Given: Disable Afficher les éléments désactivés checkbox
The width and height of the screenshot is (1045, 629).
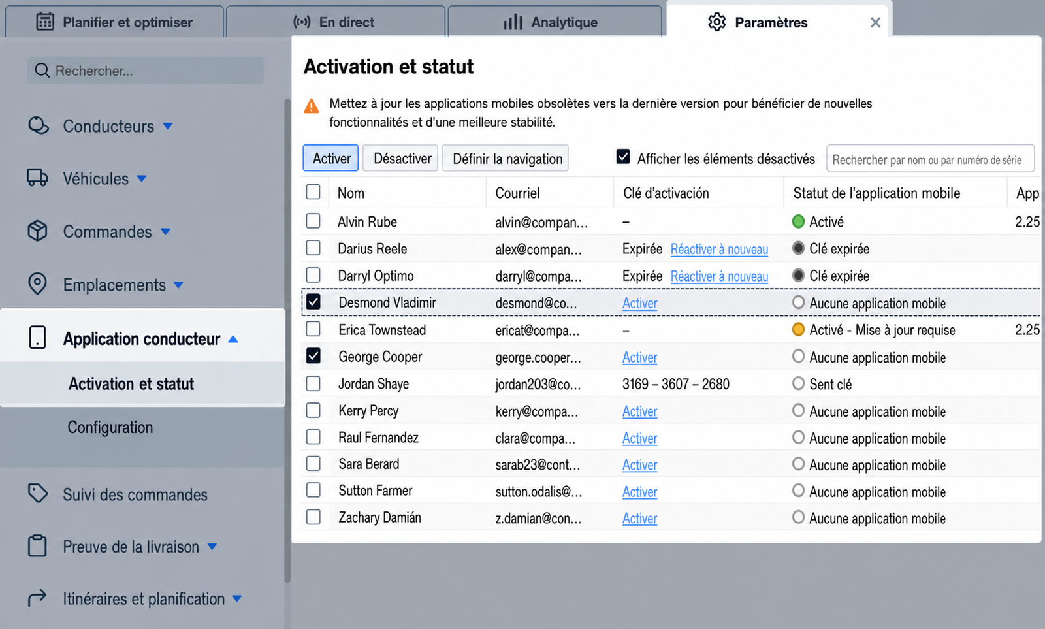Looking at the screenshot, I should pos(623,157).
